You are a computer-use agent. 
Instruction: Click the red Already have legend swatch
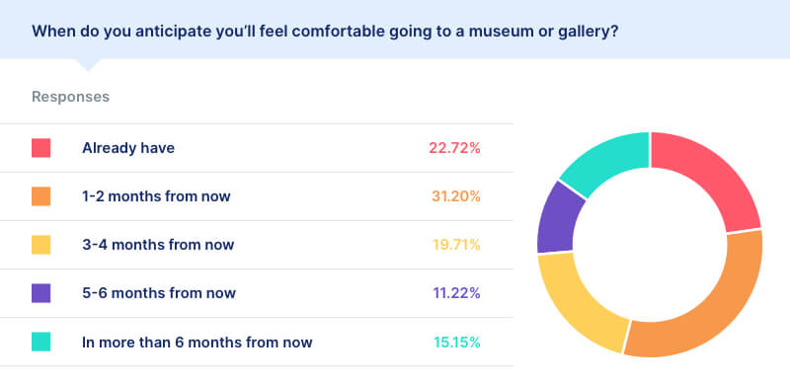coord(40,148)
